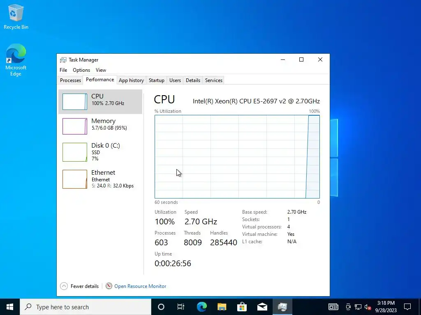Screen dimensions: 421x315
Task: Click the up time value 0:00:26:56
Action: [x=173, y=263]
